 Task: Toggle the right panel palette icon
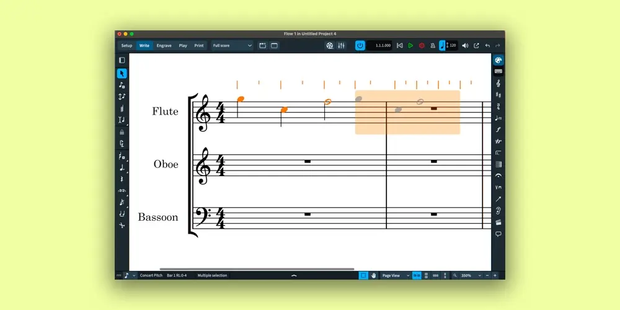(x=498, y=60)
